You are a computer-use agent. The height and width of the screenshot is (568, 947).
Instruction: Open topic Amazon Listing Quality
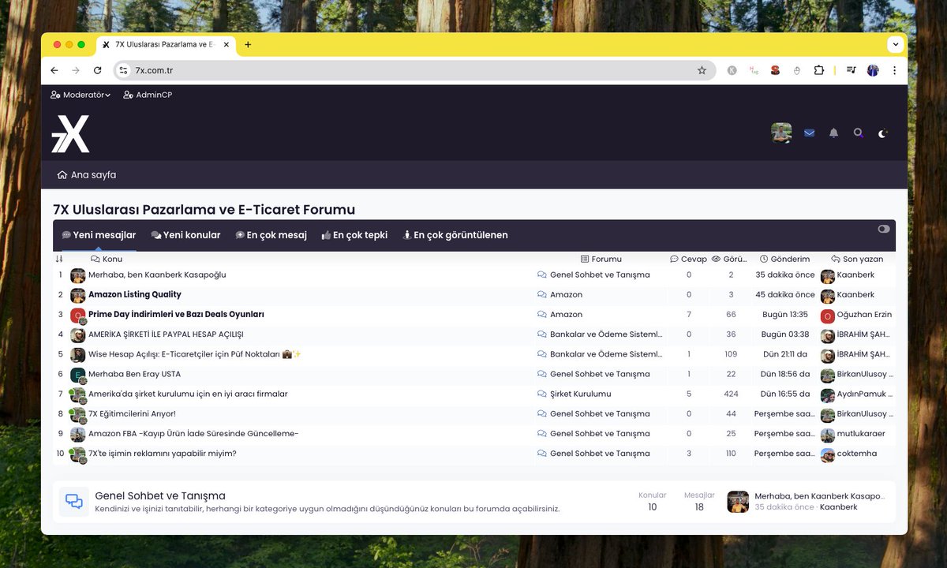tap(135, 295)
